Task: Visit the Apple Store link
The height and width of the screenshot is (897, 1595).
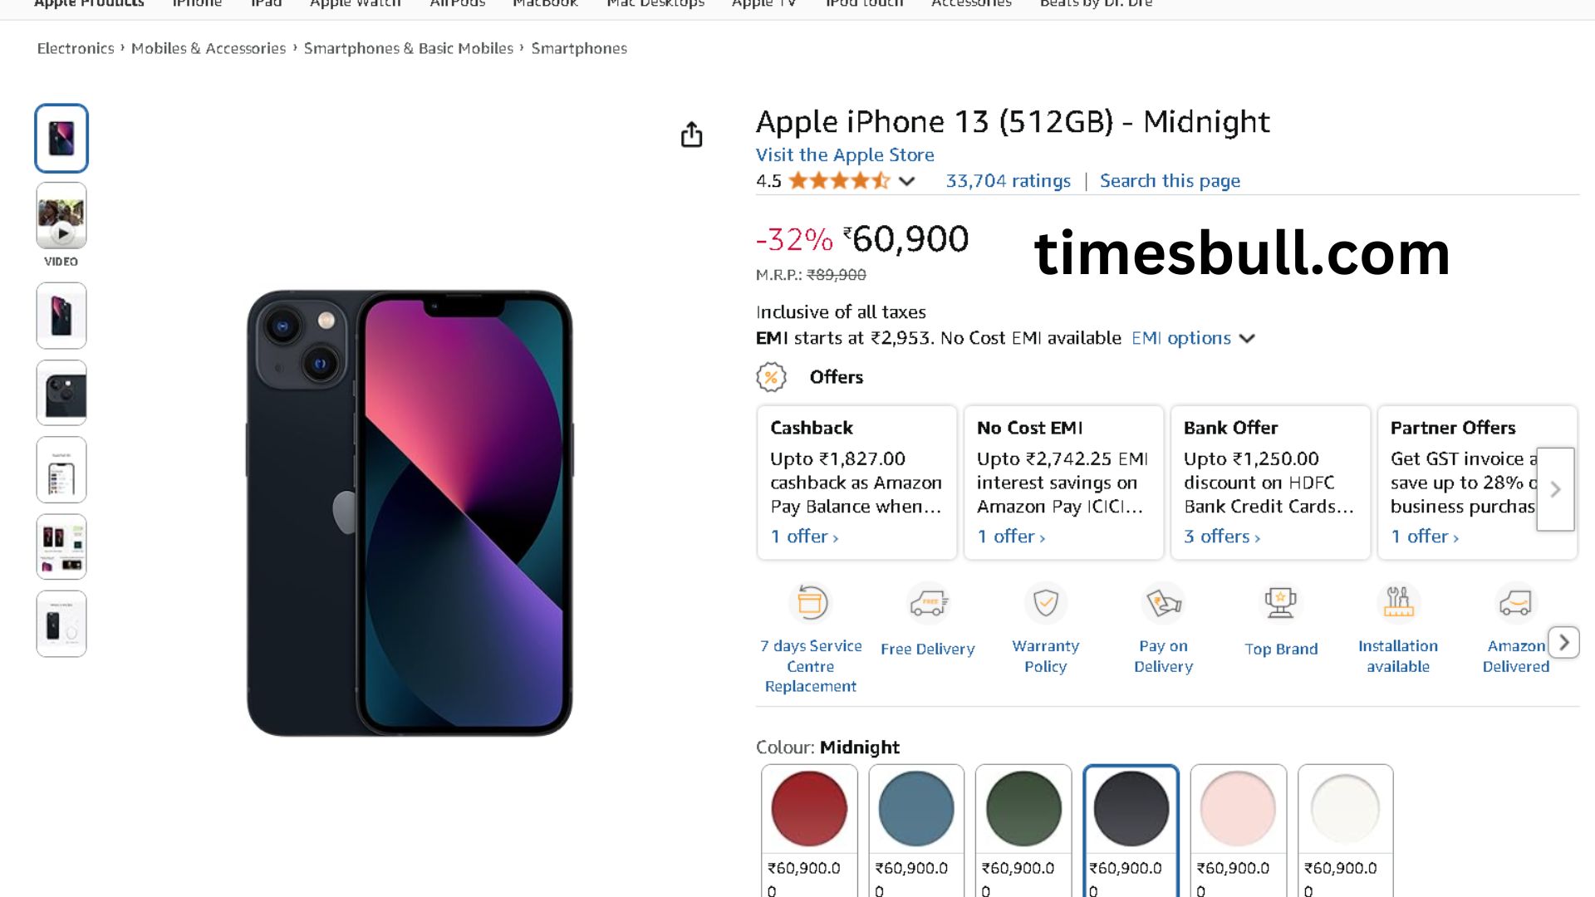Action: (845, 154)
